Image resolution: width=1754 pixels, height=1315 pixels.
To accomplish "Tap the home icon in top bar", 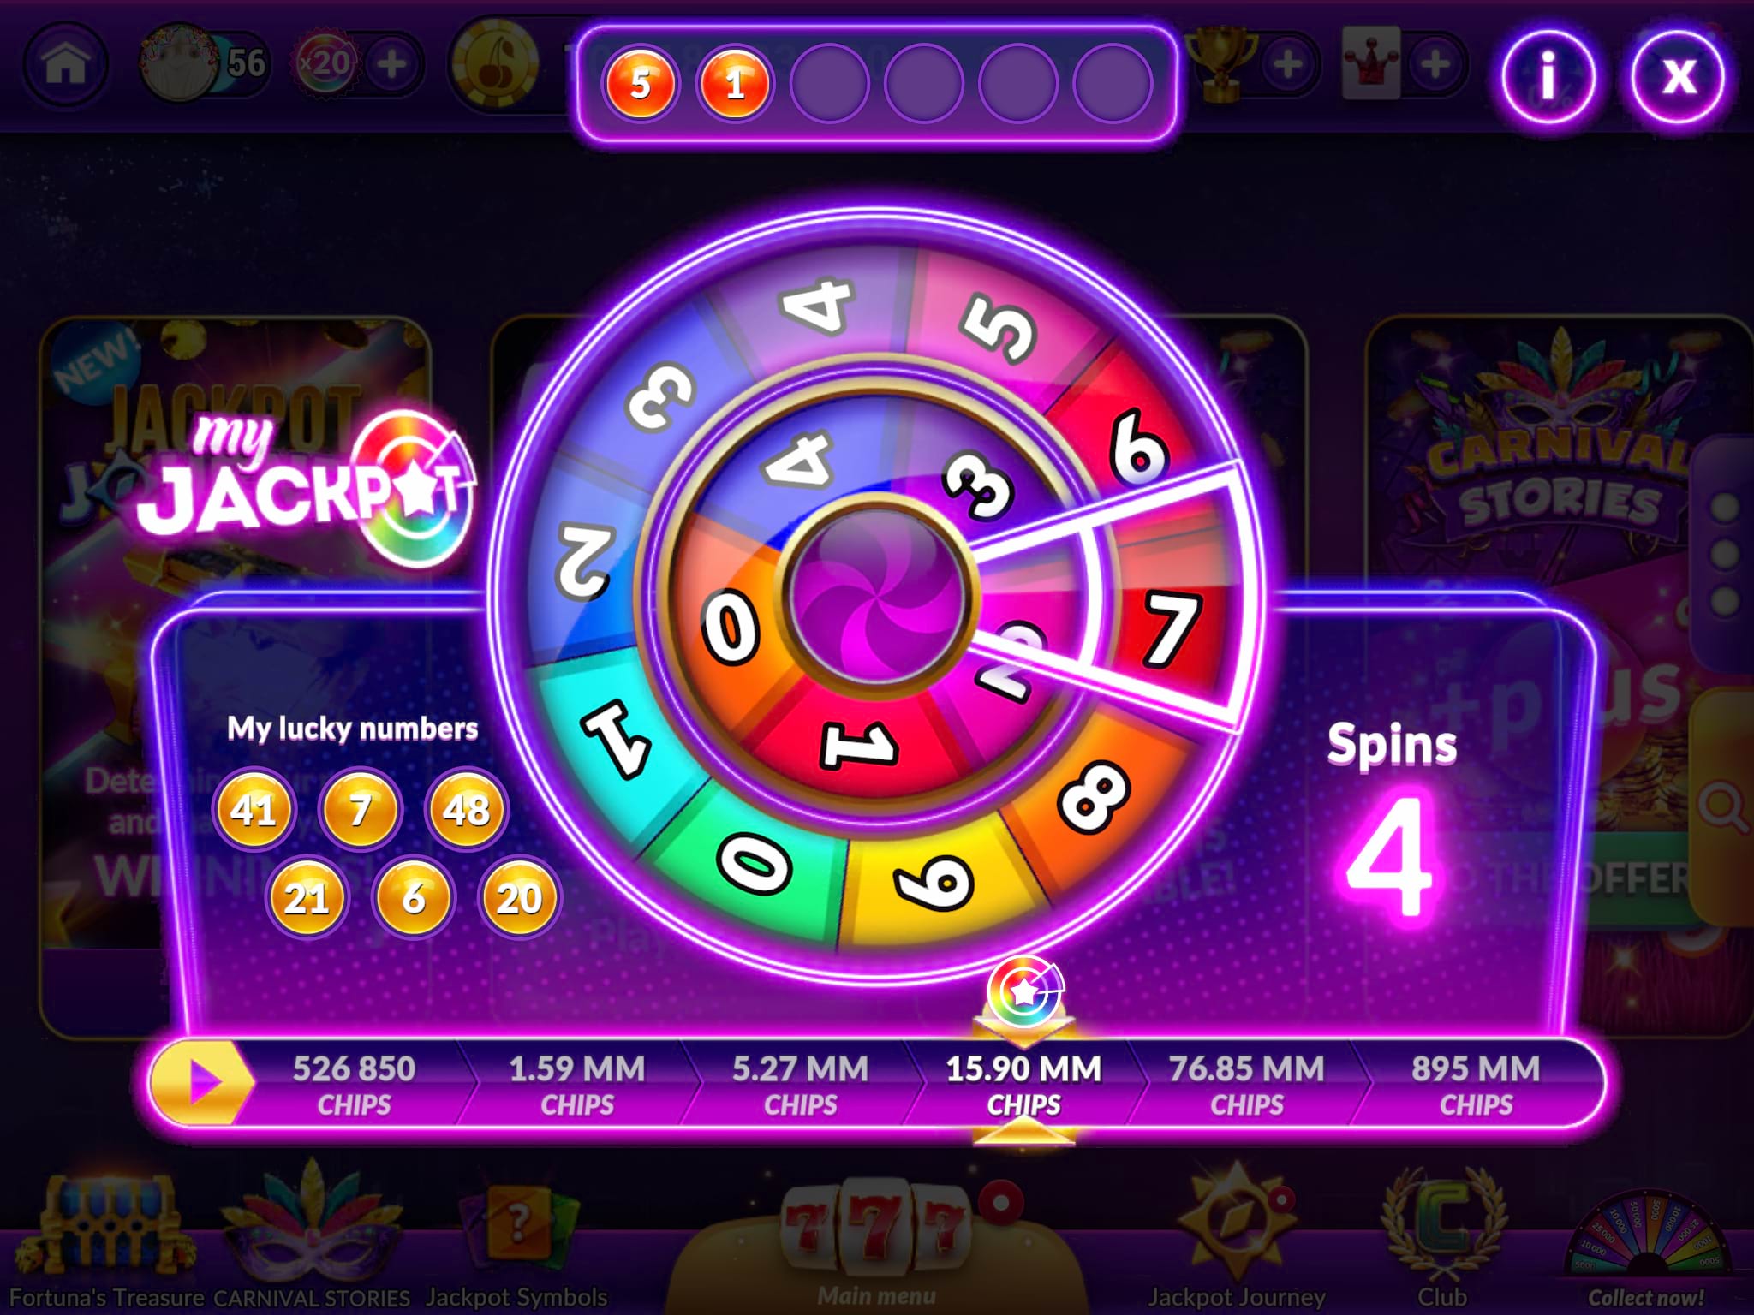I will [x=65, y=63].
